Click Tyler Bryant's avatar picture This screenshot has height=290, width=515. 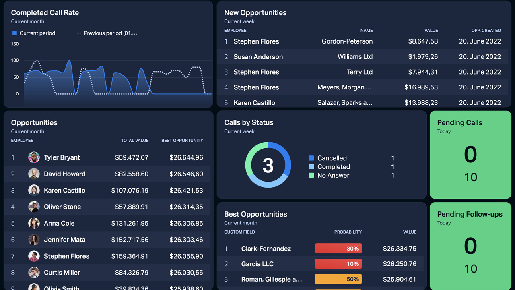(x=34, y=157)
